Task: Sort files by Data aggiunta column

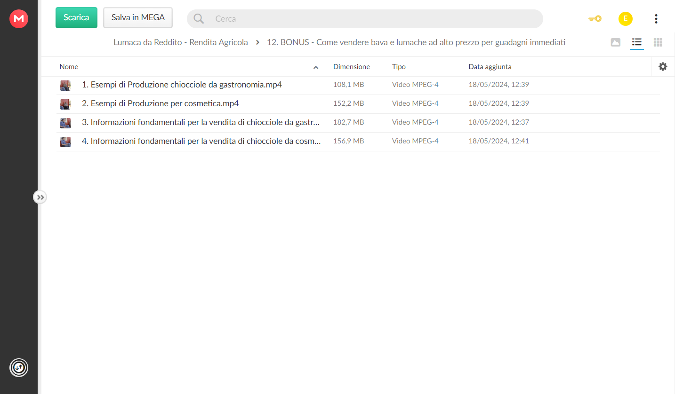Action: click(490, 67)
